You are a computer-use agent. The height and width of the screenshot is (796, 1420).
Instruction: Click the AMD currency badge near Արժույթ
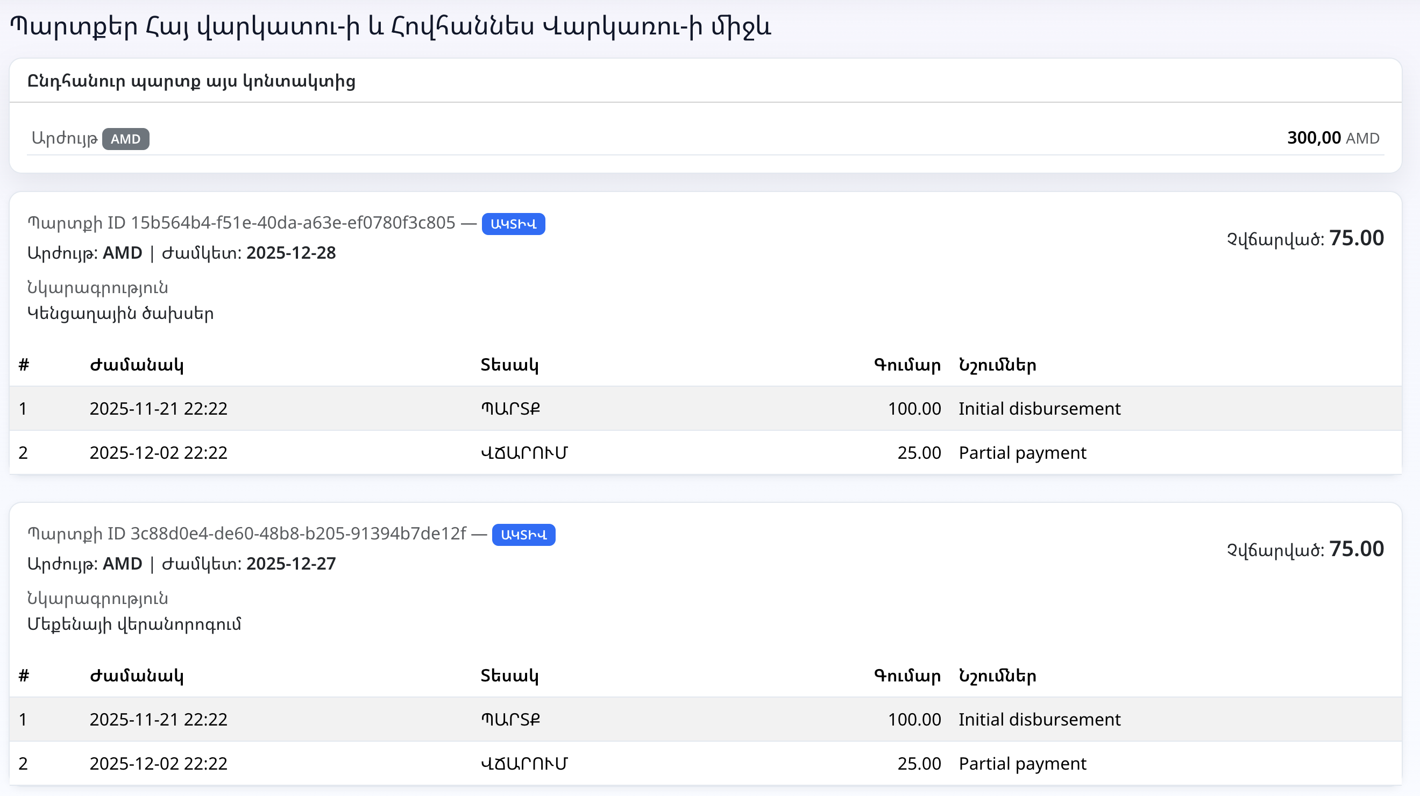[x=125, y=139]
